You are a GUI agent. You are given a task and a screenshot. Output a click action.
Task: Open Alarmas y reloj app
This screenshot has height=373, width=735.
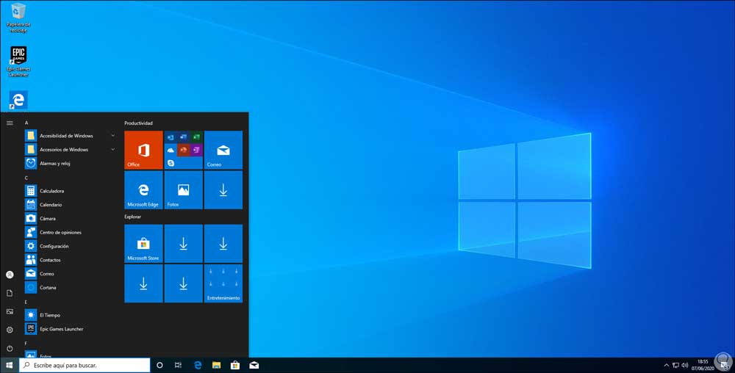pos(71,163)
